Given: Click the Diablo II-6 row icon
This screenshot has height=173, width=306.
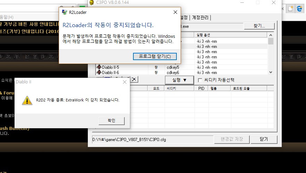Looking at the screenshot, I should pos(99,73).
